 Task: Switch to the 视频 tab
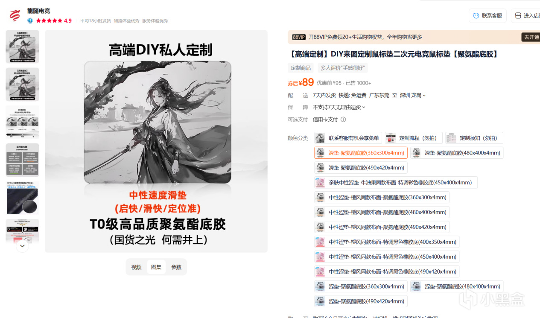136,267
